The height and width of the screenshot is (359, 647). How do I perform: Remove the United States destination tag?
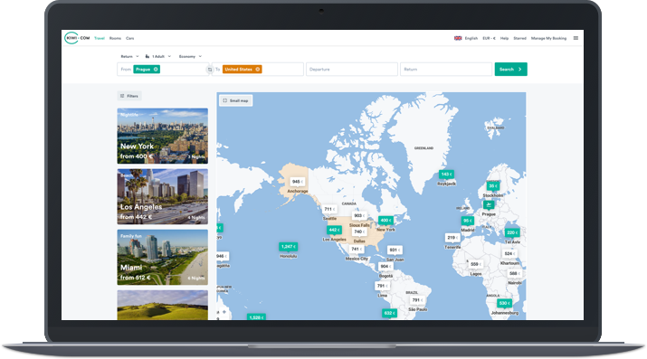[258, 70]
